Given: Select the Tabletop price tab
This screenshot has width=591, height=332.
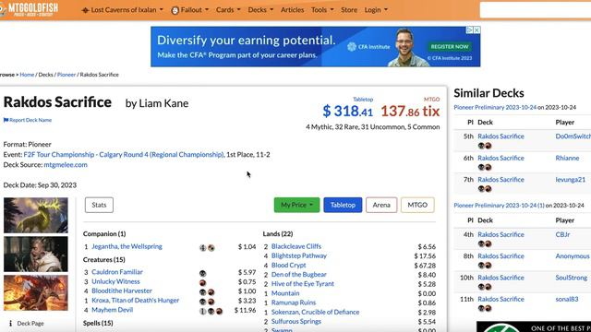Looking at the screenshot, I should pyautogui.click(x=343, y=205).
